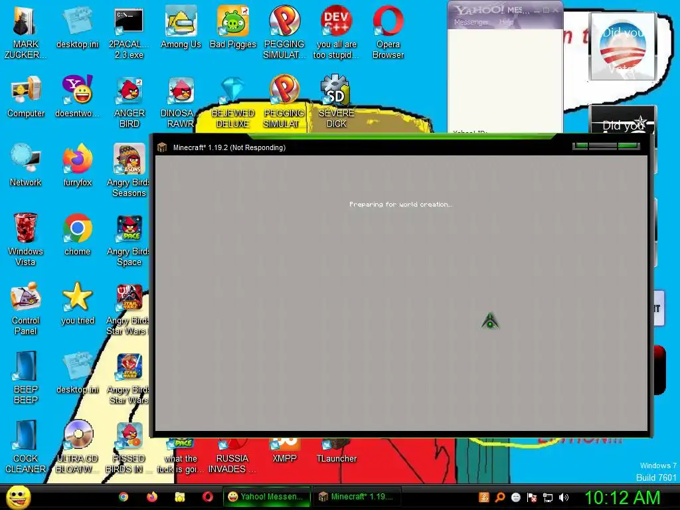Open Control Panel desktop icon
The width and height of the screenshot is (680, 510).
(x=26, y=309)
